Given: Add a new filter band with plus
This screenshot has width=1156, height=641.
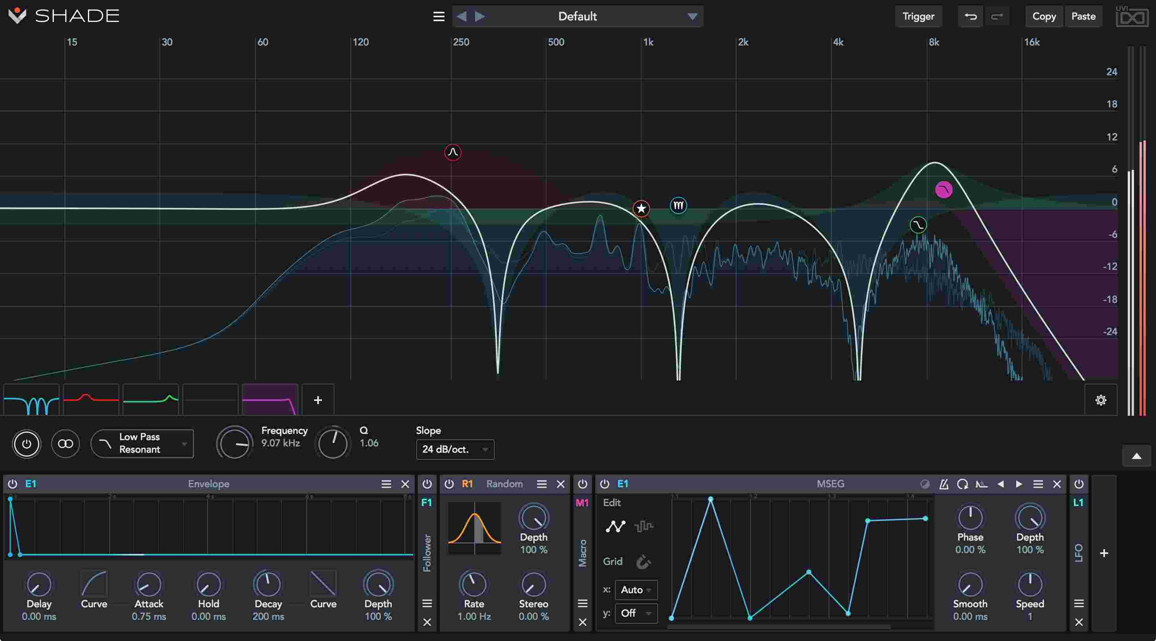Looking at the screenshot, I should click(x=318, y=400).
